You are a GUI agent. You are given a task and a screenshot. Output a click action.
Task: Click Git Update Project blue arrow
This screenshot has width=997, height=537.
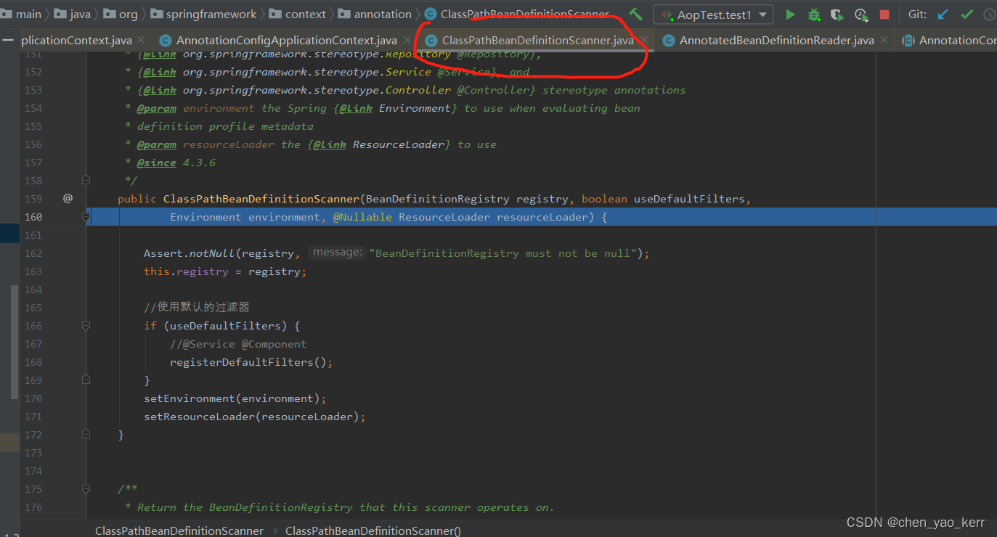pyautogui.click(x=943, y=15)
